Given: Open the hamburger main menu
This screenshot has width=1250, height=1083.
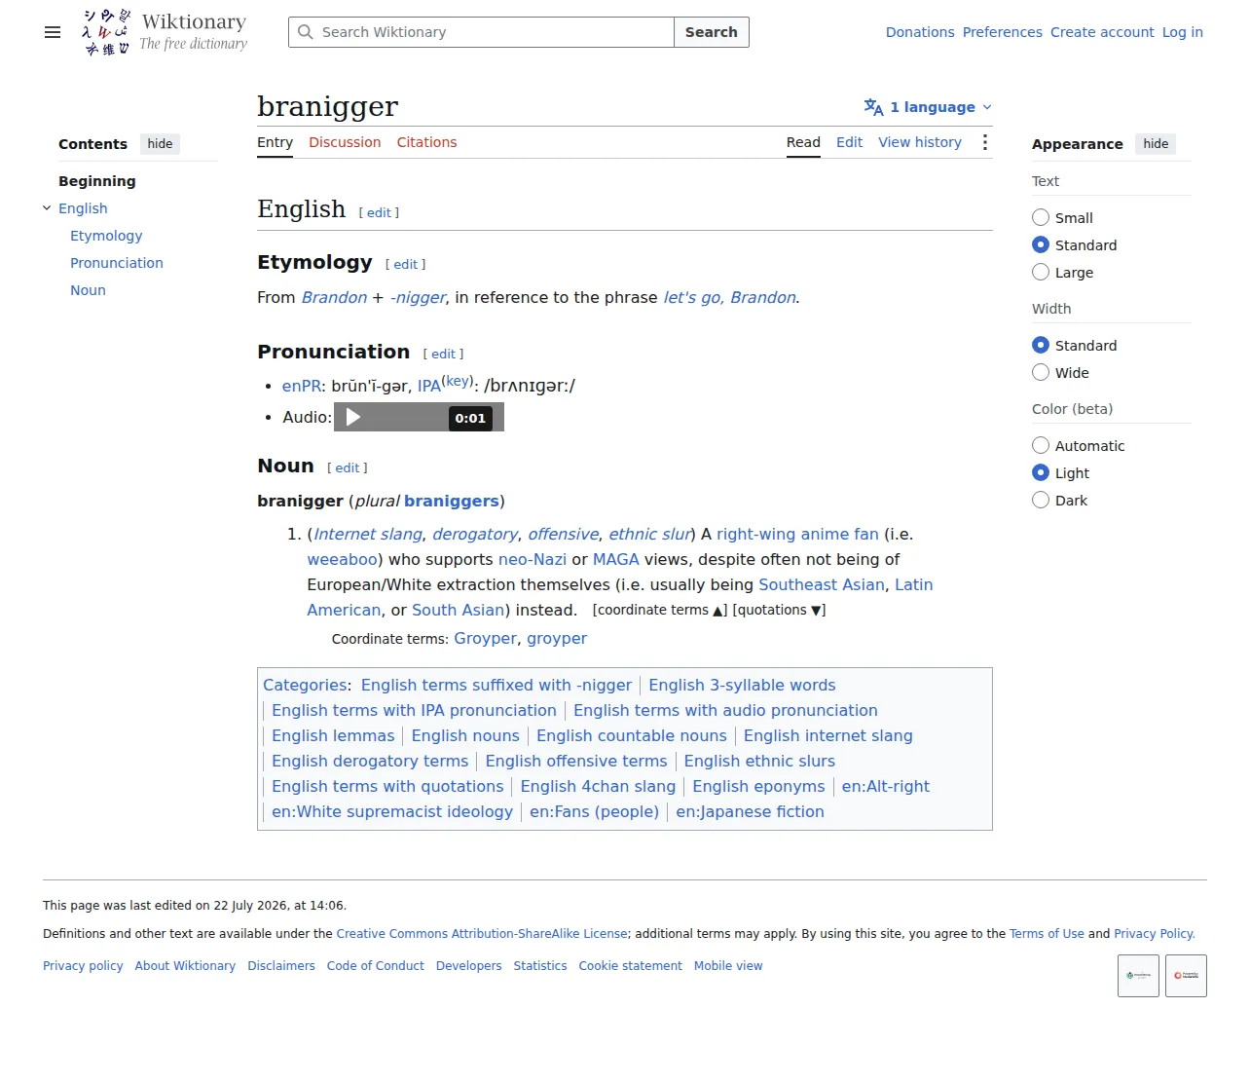Looking at the screenshot, I should [53, 32].
